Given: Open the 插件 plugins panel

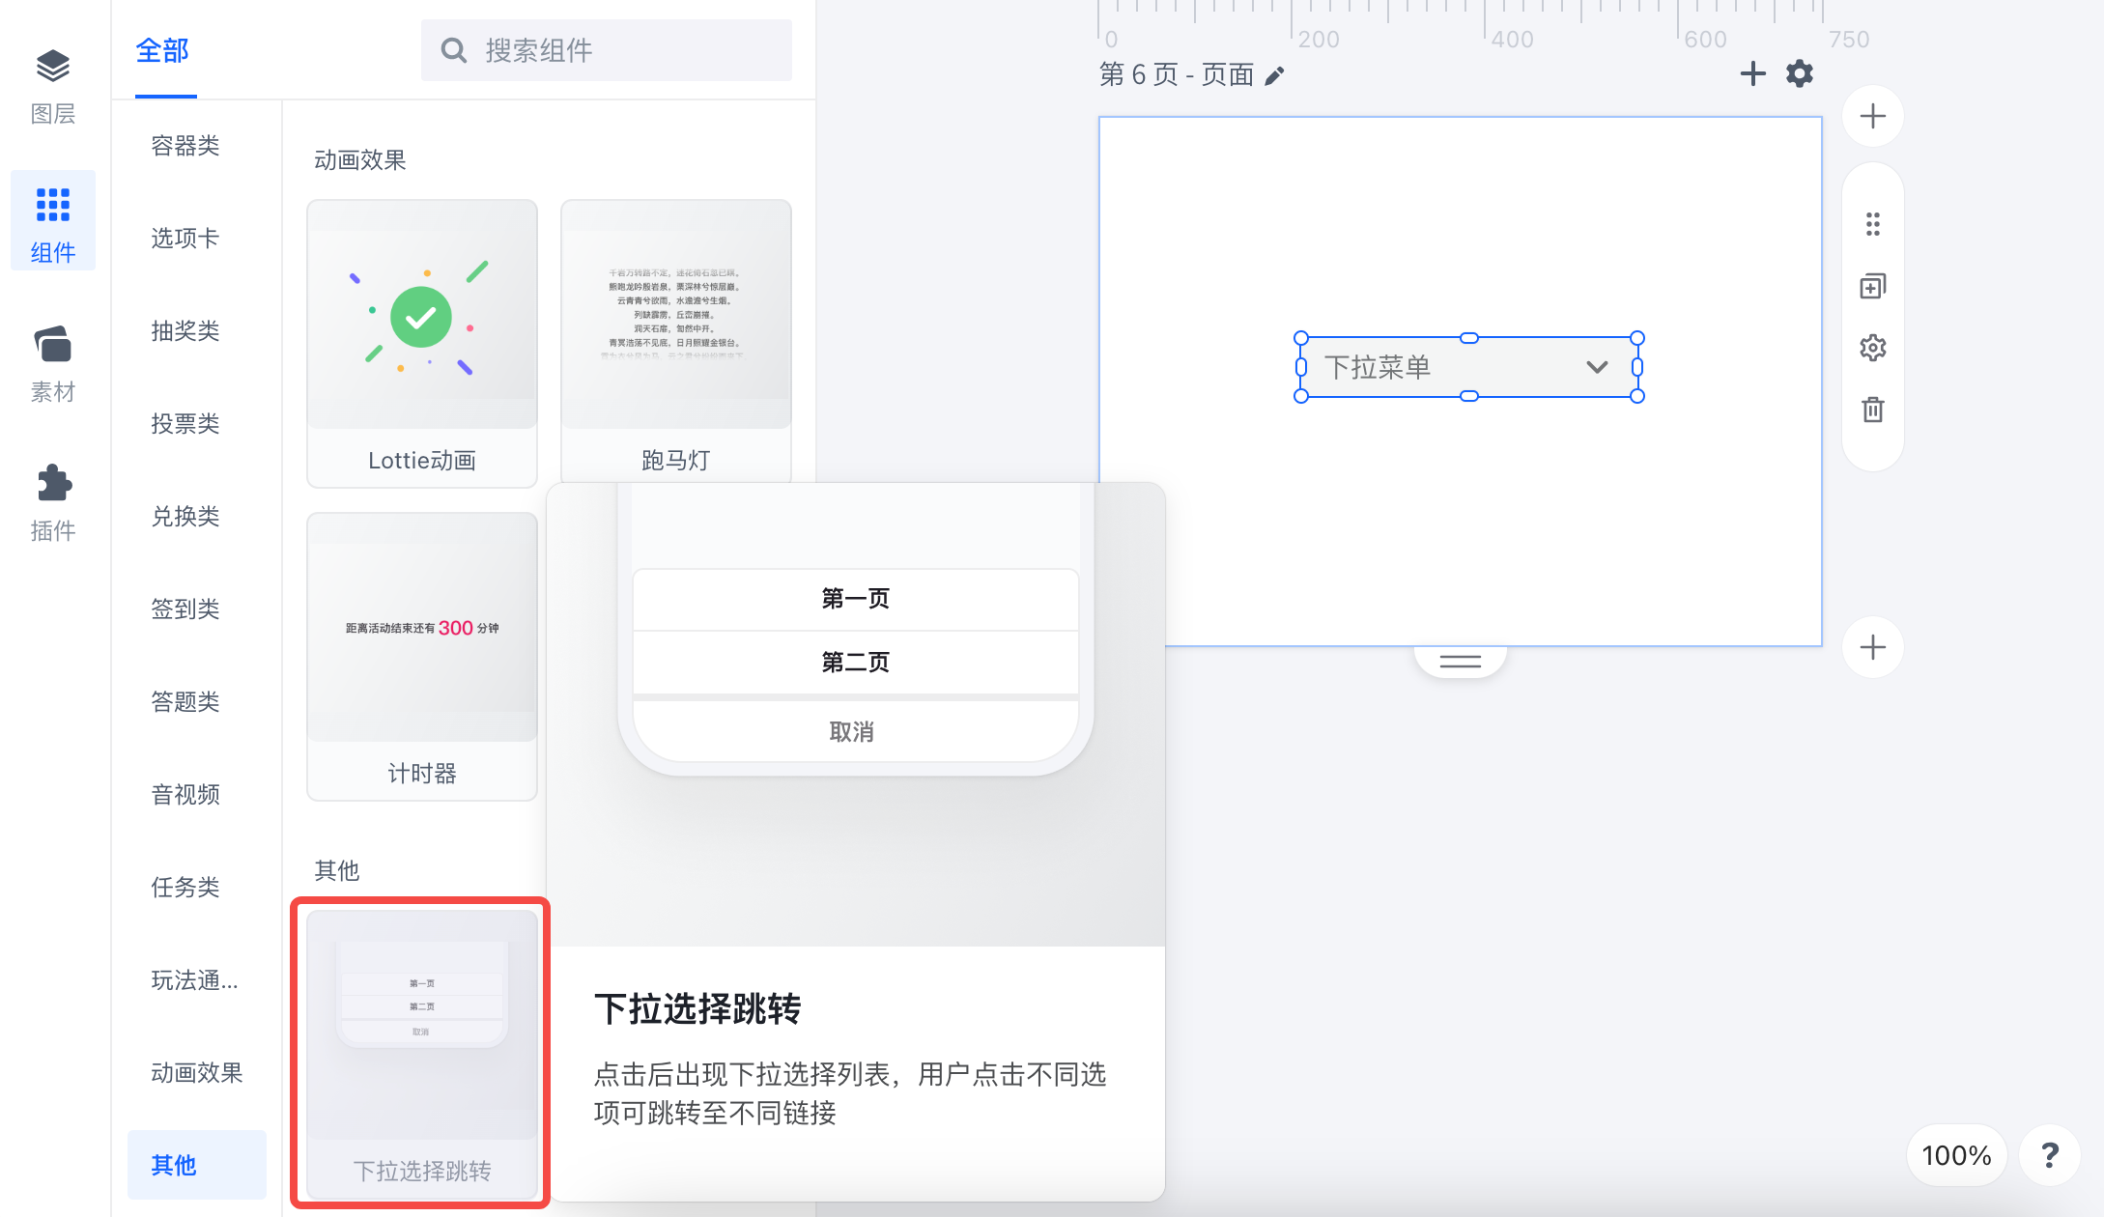Looking at the screenshot, I should click(53, 502).
